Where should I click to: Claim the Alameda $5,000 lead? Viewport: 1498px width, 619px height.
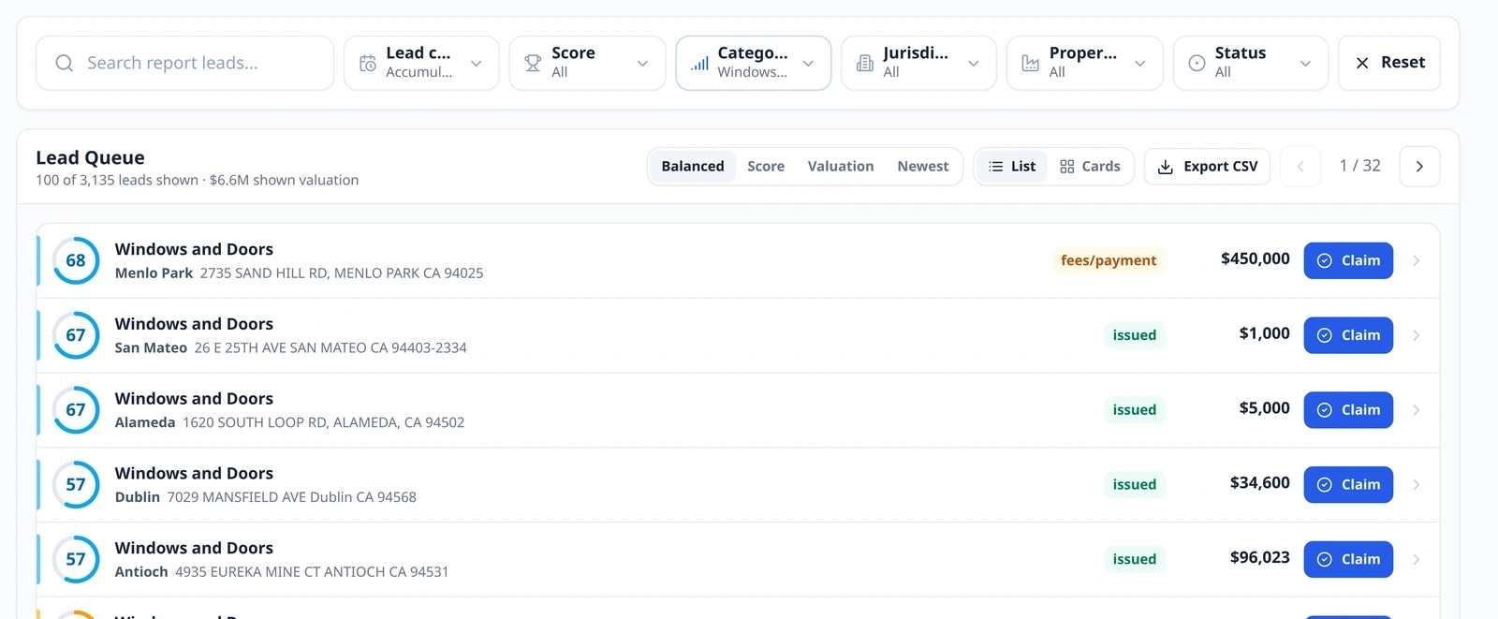pos(1348,410)
